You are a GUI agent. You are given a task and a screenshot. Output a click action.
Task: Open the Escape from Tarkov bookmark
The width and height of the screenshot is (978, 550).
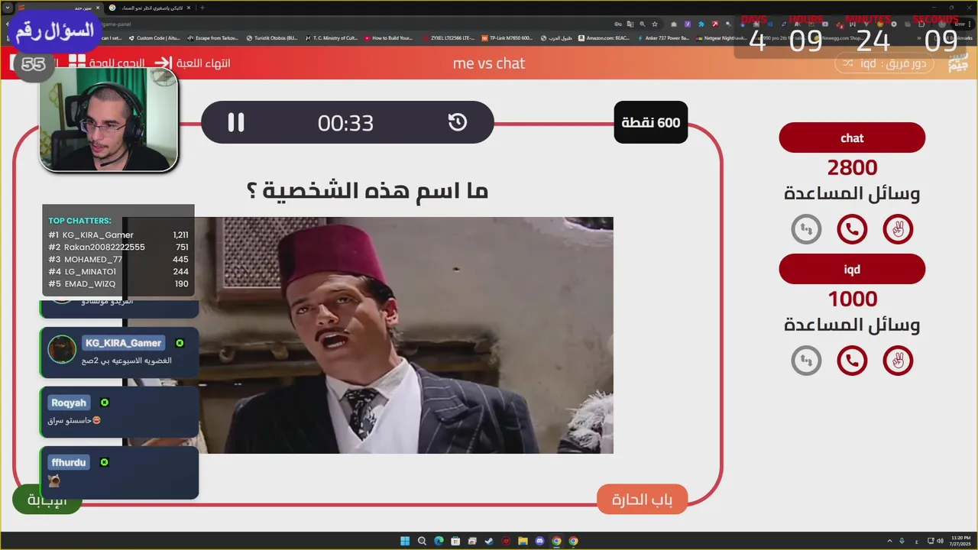pos(213,37)
